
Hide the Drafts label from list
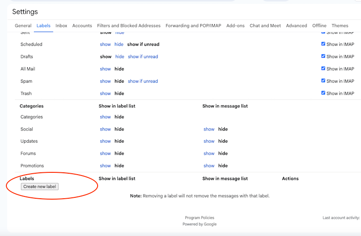tap(119, 57)
